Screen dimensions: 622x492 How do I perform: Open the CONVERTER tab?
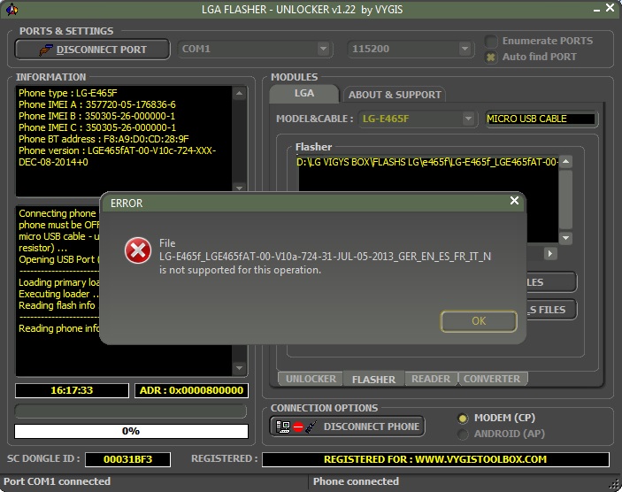pos(492,379)
